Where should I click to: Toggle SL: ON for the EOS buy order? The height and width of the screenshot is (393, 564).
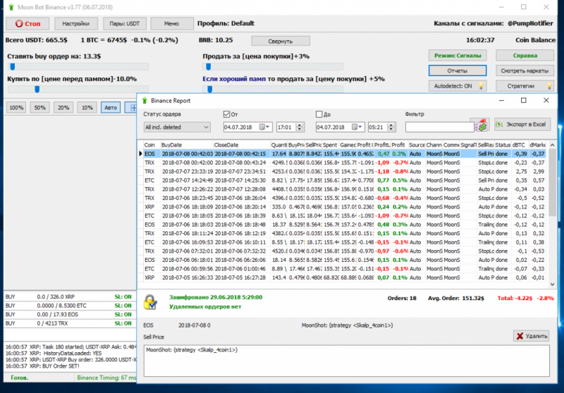tap(123, 314)
